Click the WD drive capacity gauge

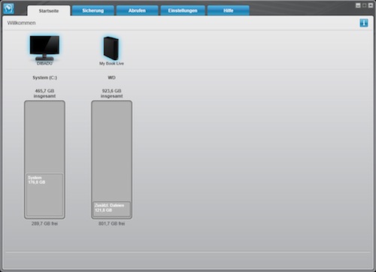coord(111,159)
